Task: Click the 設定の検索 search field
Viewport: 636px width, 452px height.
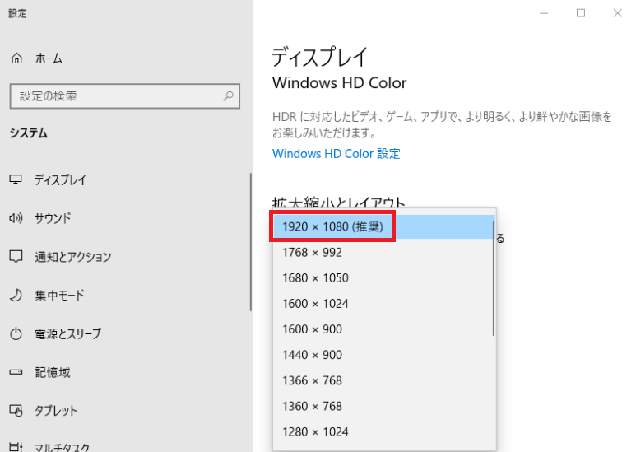Action: (x=125, y=96)
